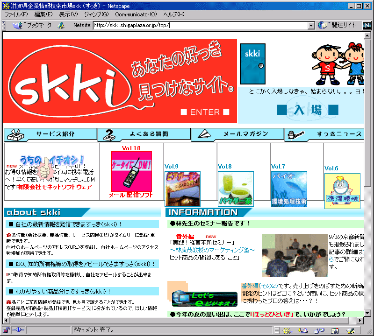Open the ファイル(F) menu
Image resolution: width=374 pixels, height=336 pixels.
coord(16,14)
